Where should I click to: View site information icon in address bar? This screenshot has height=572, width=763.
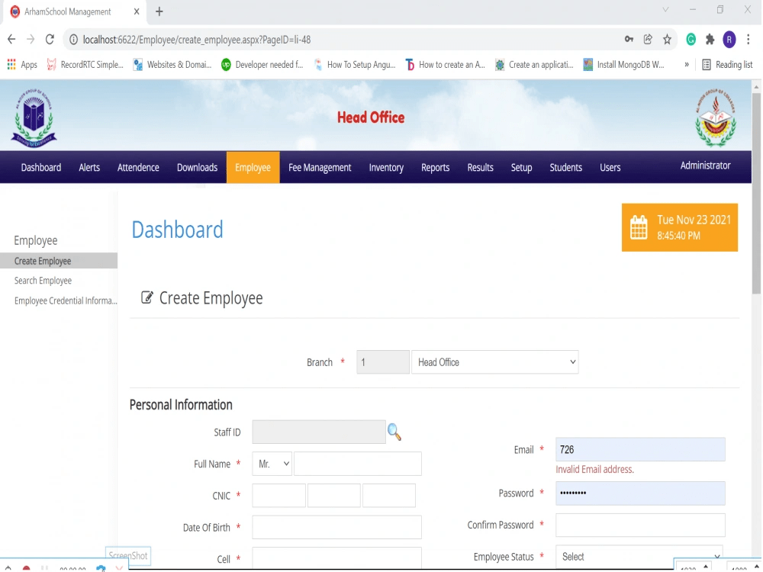coord(73,40)
